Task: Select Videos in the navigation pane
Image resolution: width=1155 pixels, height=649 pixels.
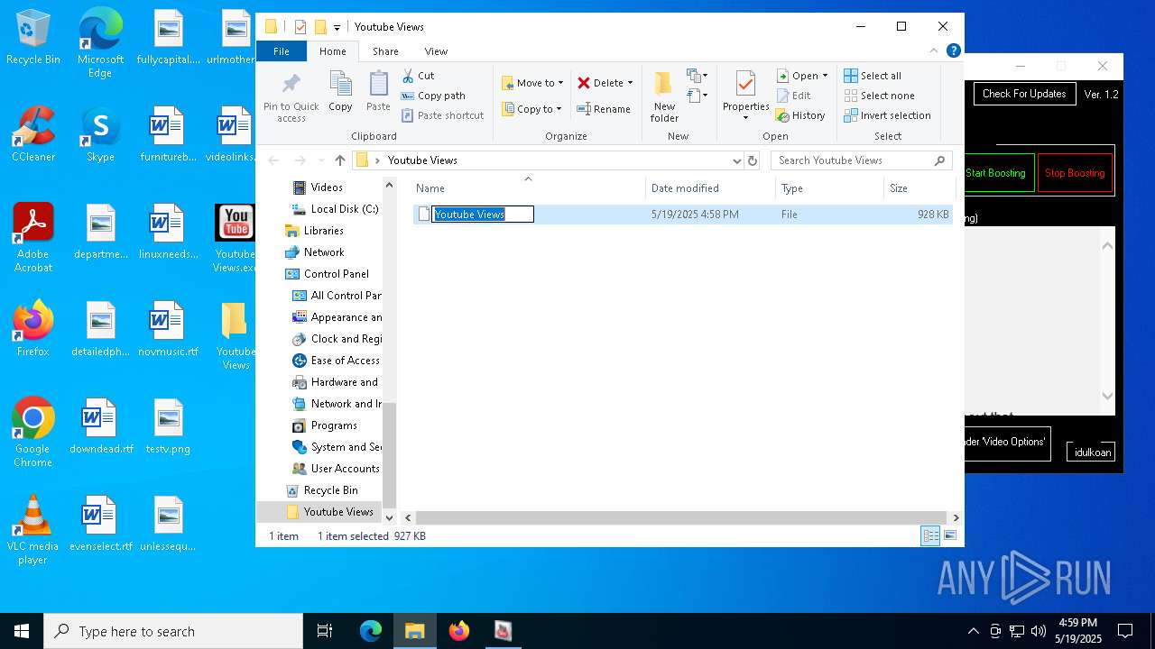Action: [x=327, y=187]
